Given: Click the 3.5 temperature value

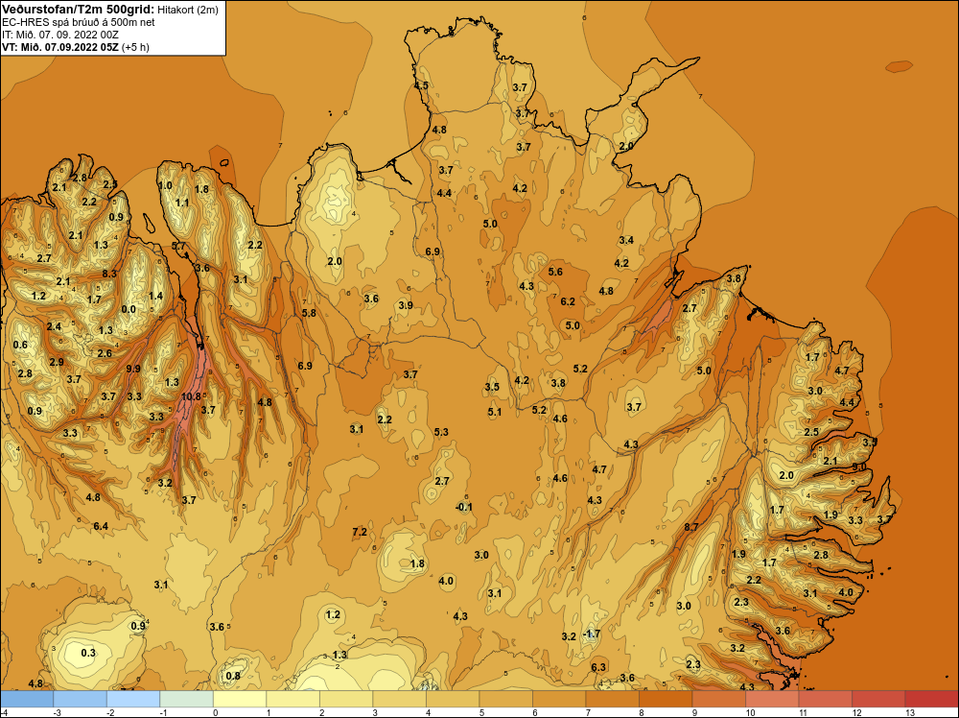Looking at the screenshot, I should click(492, 387).
